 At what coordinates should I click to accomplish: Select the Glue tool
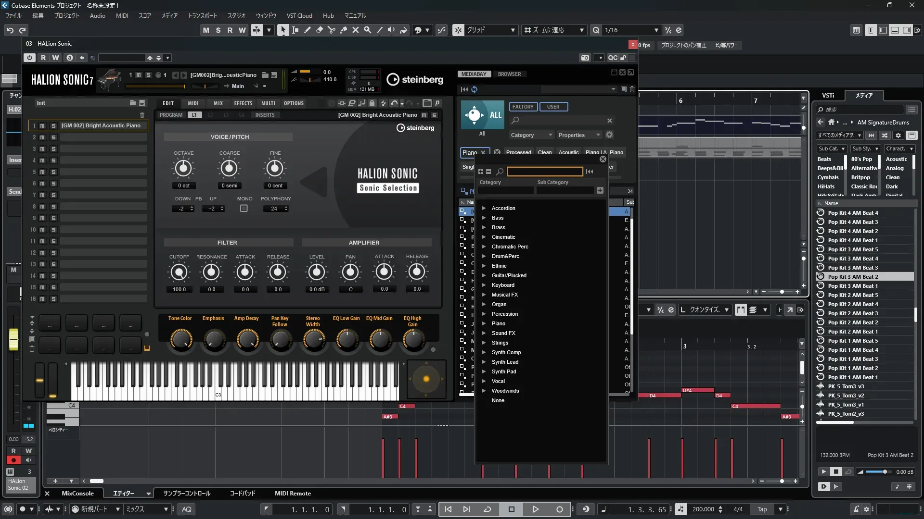pos(343,30)
